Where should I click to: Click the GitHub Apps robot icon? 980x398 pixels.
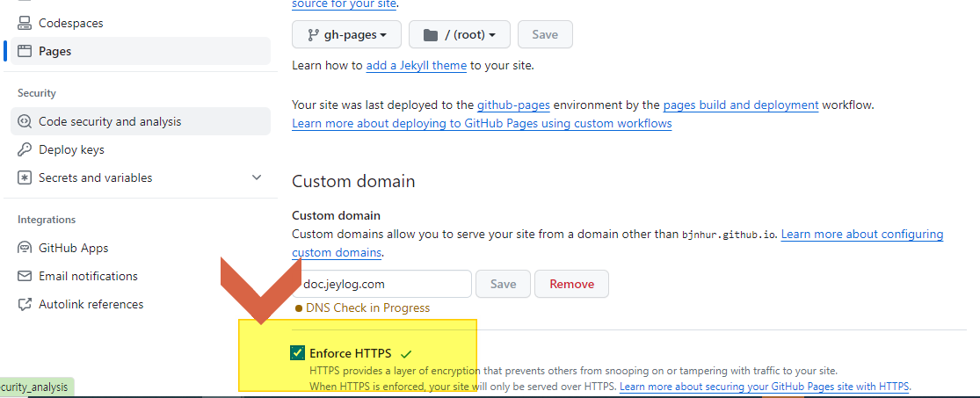pos(25,248)
